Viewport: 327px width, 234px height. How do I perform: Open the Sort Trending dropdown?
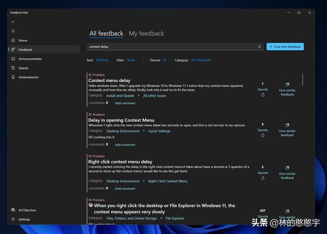(102, 60)
